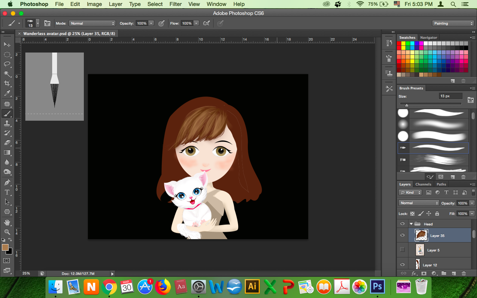Image resolution: width=477 pixels, height=298 pixels.
Task: Create a new layer in Layers panel
Action: pos(454,273)
